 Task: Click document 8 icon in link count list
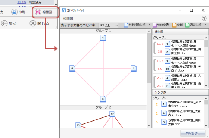tap(164, 122)
